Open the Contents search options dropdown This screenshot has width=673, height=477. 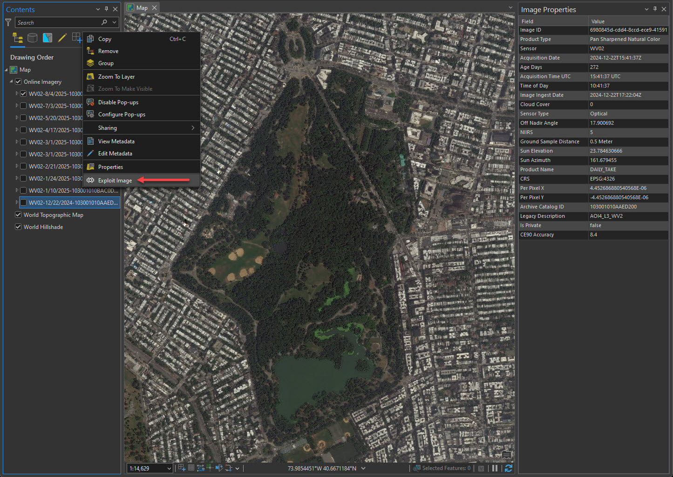pos(115,22)
